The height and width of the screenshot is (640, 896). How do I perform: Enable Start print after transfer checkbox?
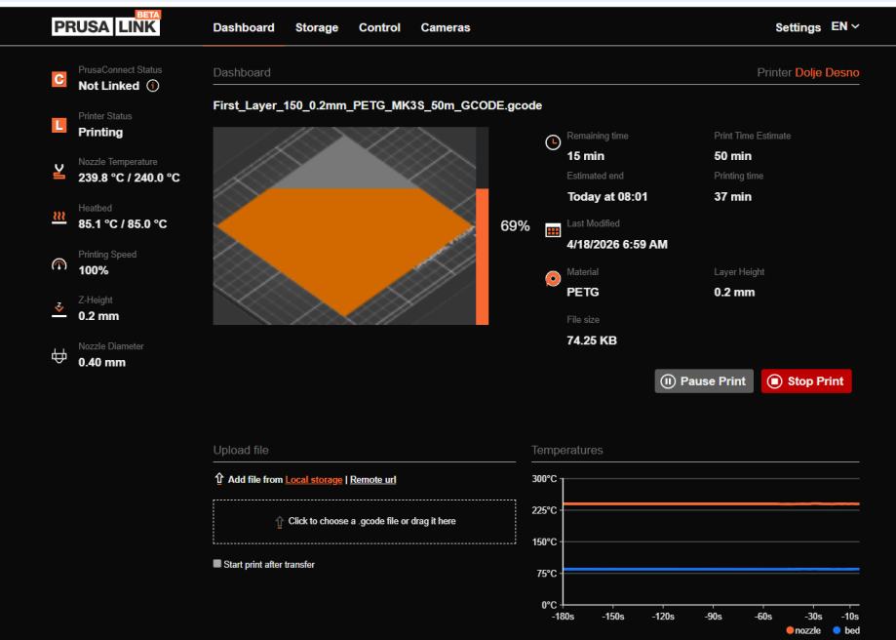[217, 564]
